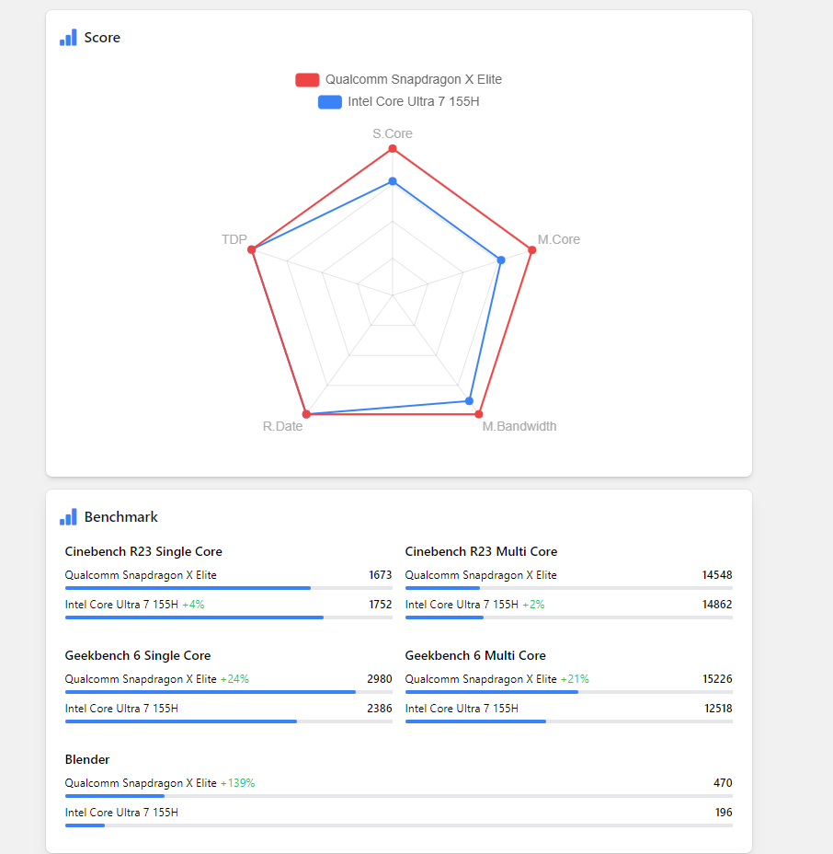Click Intel bar under Geekbench 6 Multi Core
Image resolution: width=833 pixels, height=854 pixels.
click(x=569, y=721)
